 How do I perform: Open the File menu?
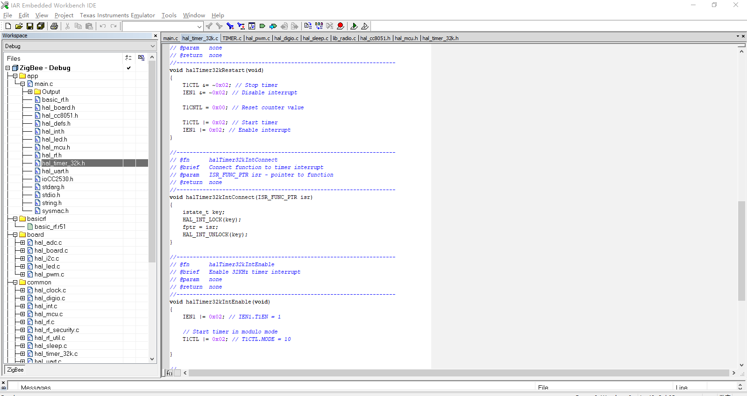pyautogui.click(x=8, y=15)
